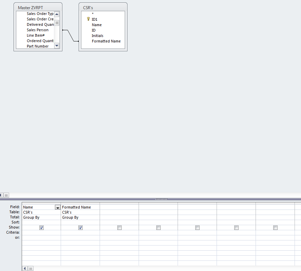Select the asterisk all-fields entry in CSR's
Viewport: 301px width, 271px height.
pyautogui.click(x=93, y=14)
